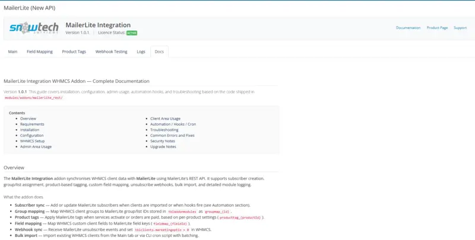Click the Field mapping bullet label
Image resolution: width=475 pixels, height=240 pixels.
tap(28, 223)
